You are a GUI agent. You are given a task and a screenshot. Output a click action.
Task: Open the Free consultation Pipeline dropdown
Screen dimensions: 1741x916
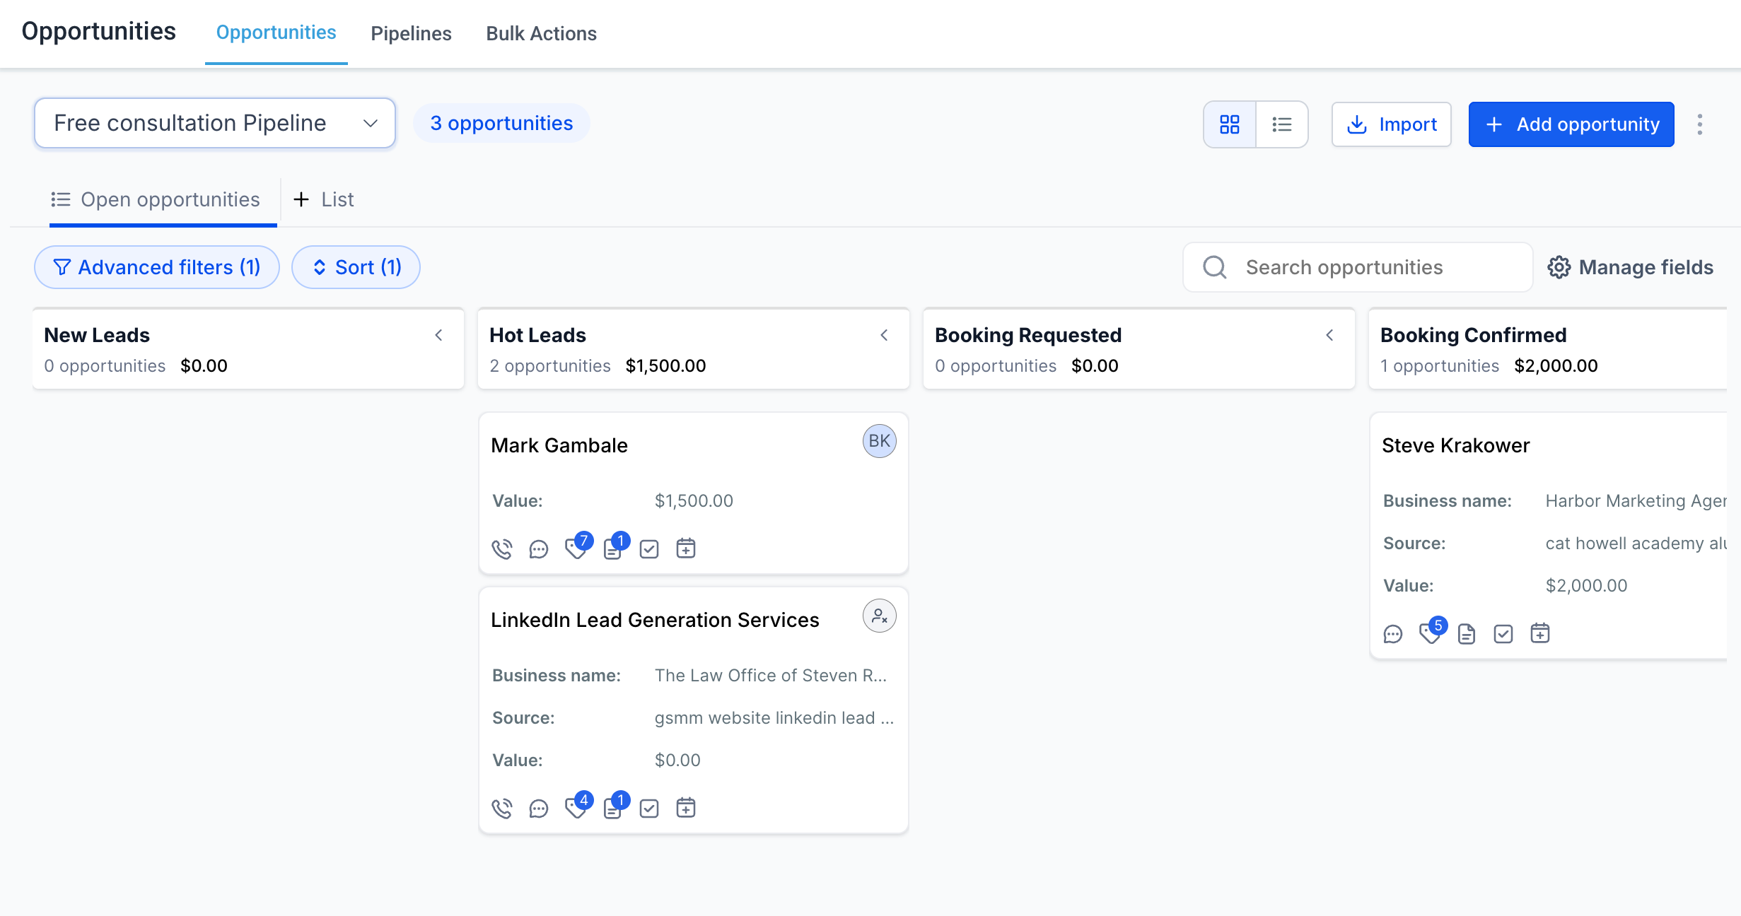[215, 123]
